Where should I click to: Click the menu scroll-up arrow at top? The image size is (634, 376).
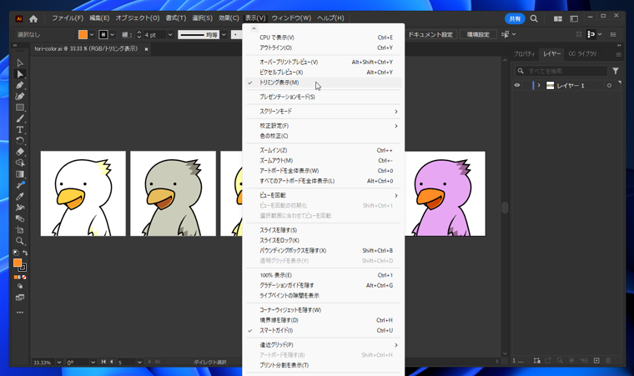point(254,28)
